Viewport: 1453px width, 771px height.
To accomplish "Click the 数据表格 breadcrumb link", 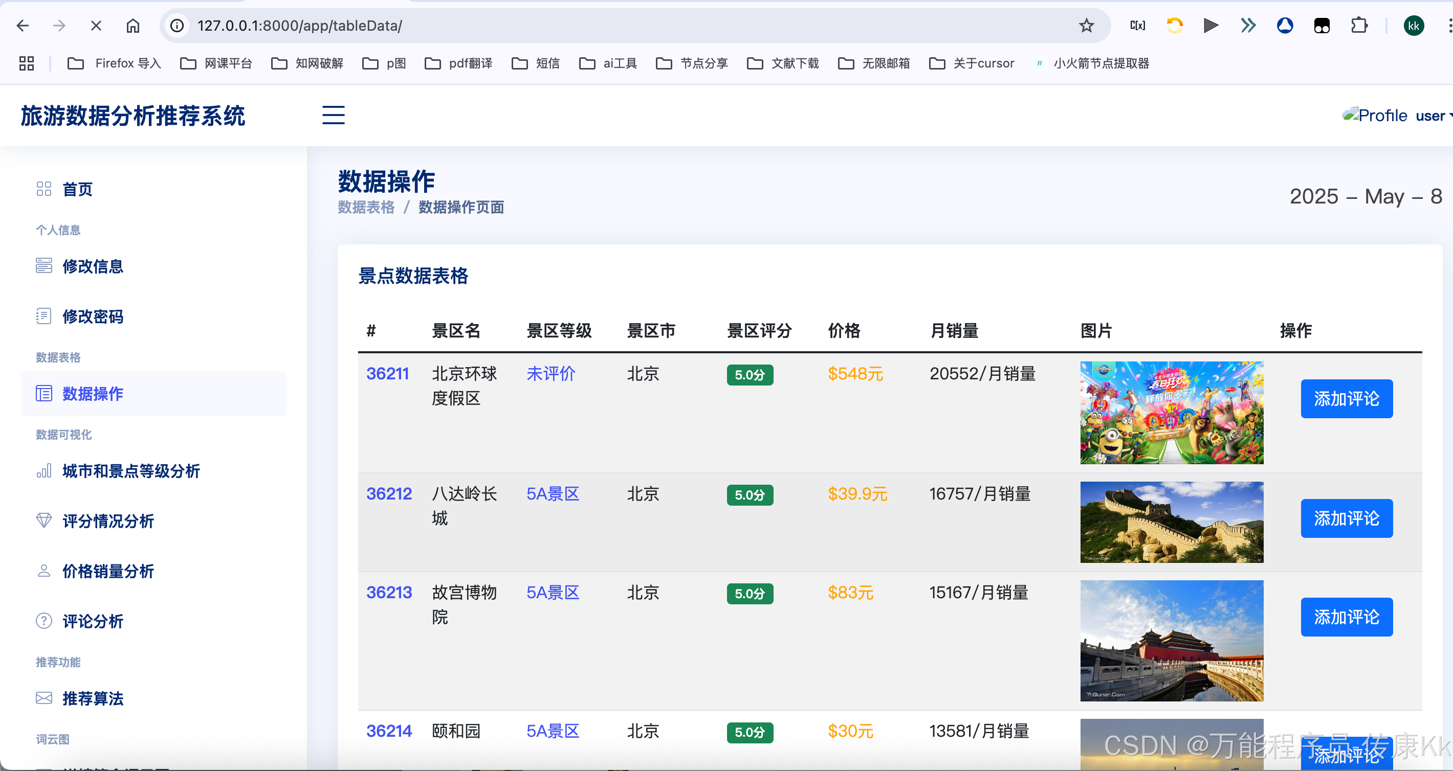I will tap(366, 208).
